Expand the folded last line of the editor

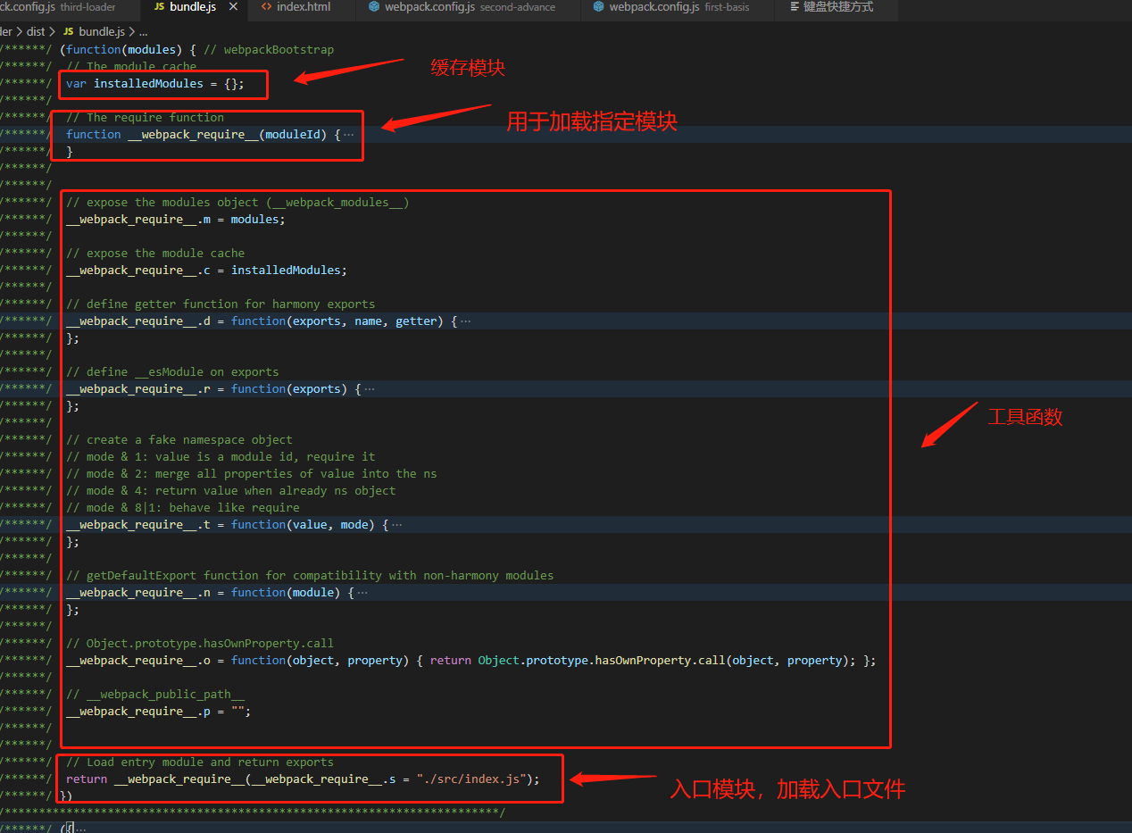[81, 829]
